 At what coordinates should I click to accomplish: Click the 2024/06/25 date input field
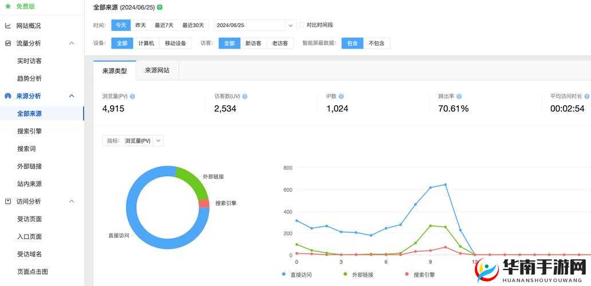pos(250,25)
